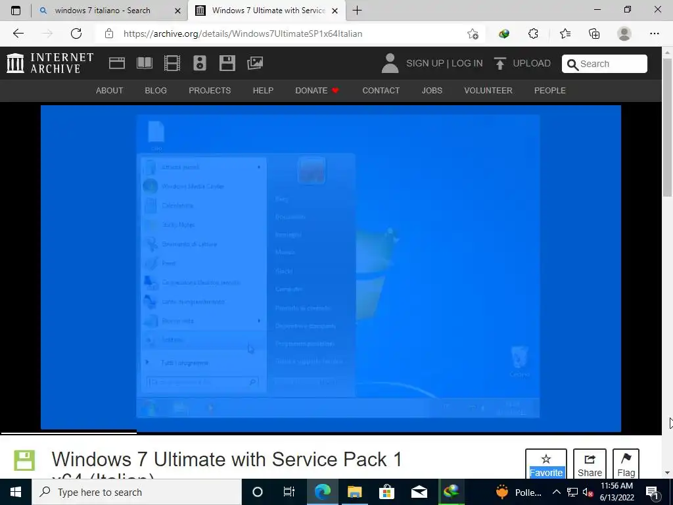
Task: Open Task View on the taskbar
Action: [289, 492]
